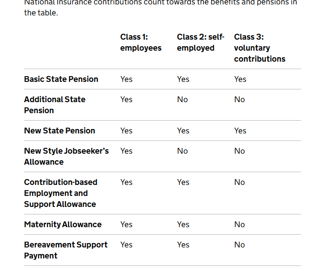Click the 'Class 3: voluntary contributions' column header
The width and height of the screenshot is (309, 269).
point(259,48)
